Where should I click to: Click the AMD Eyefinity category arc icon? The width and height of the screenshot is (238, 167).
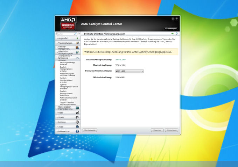click(x=77, y=58)
